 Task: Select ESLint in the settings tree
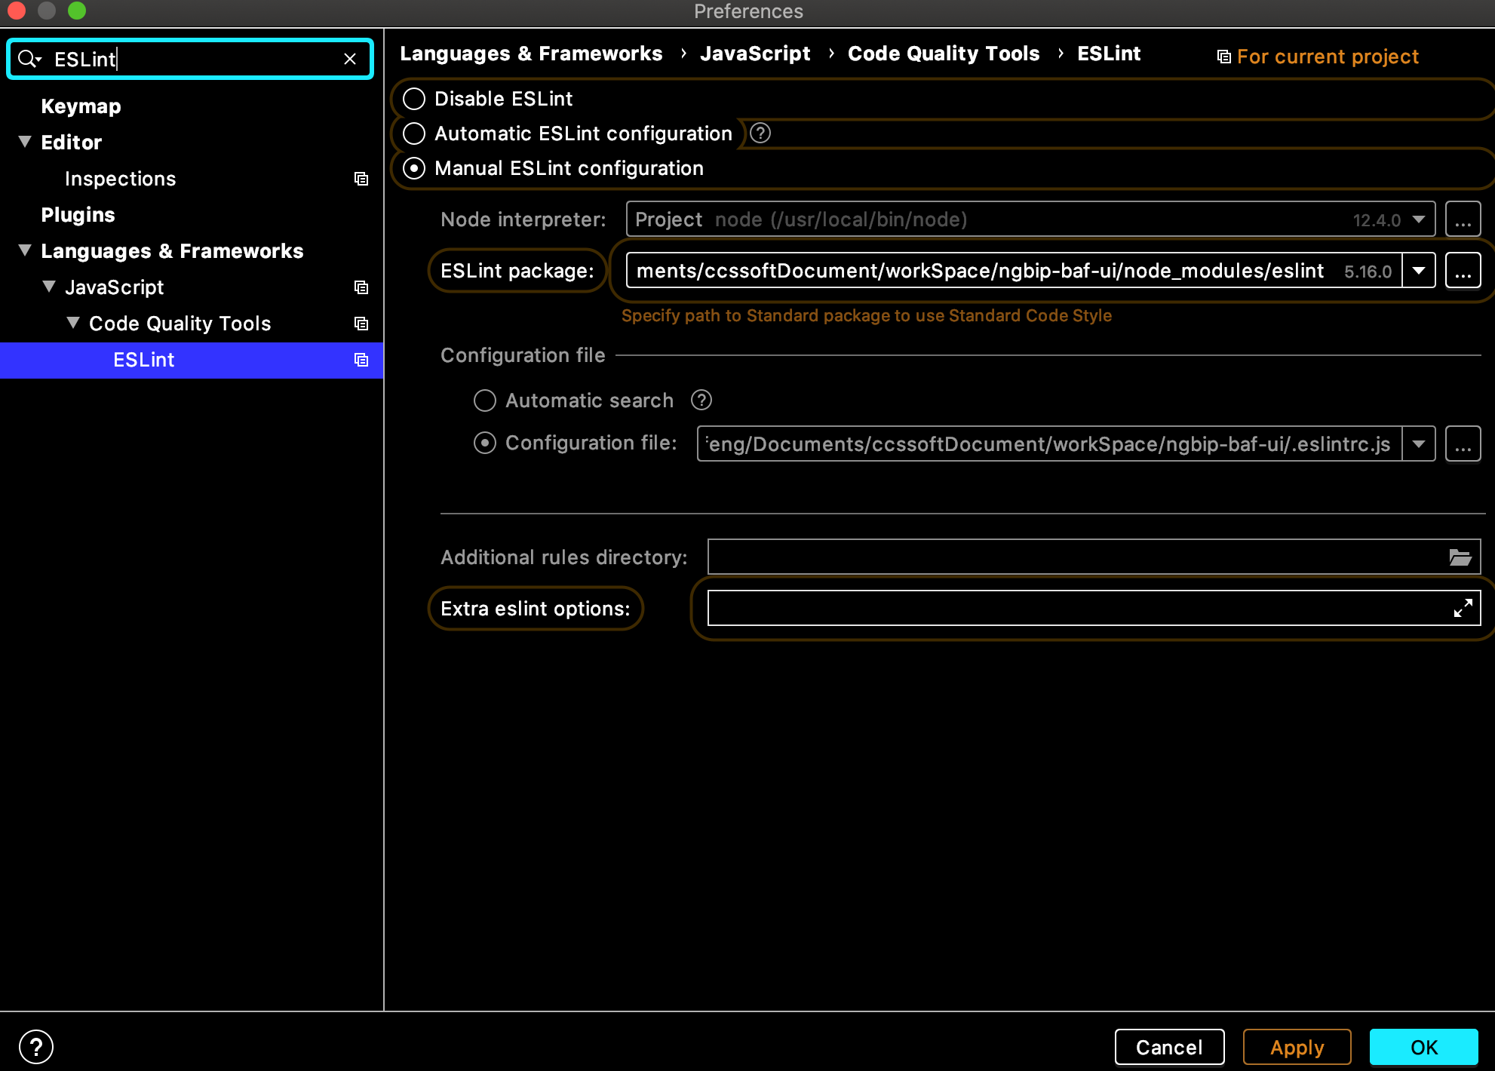click(x=192, y=360)
